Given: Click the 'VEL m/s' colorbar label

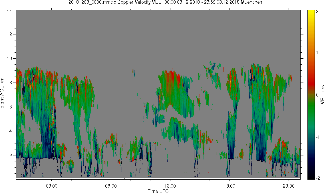Looking at the screenshot, I should coord(322,95).
